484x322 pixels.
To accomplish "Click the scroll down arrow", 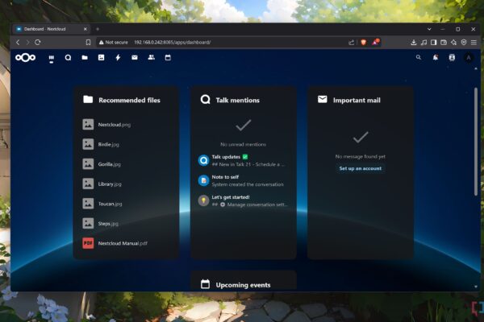I will pos(476,287).
